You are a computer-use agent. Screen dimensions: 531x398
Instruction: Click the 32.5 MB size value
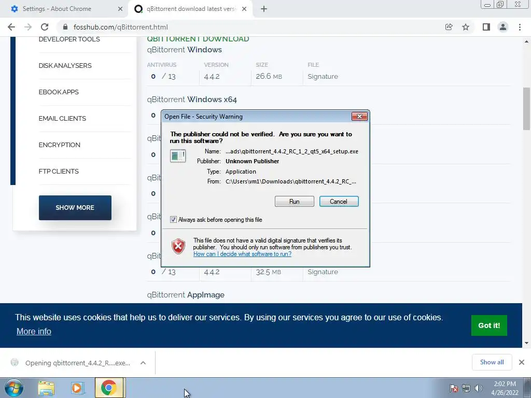click(268, 272)
